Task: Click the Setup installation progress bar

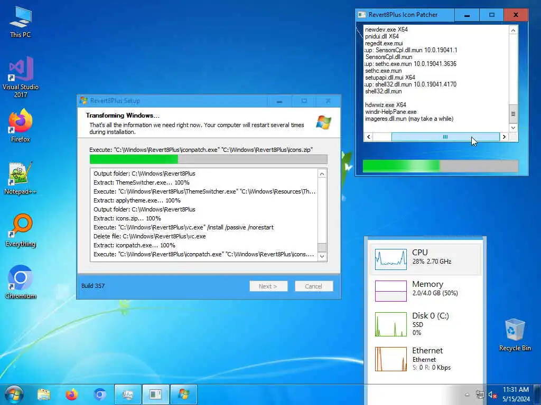Action: coord(208,159)
